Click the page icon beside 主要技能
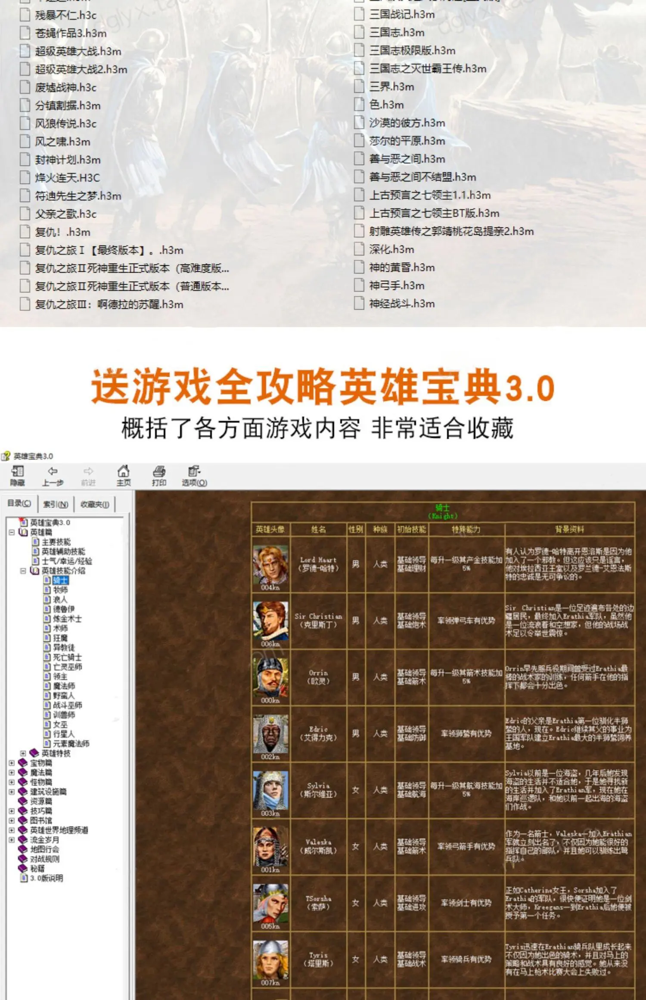Viewport: 646px width, 1000px height. pos(36,542)
